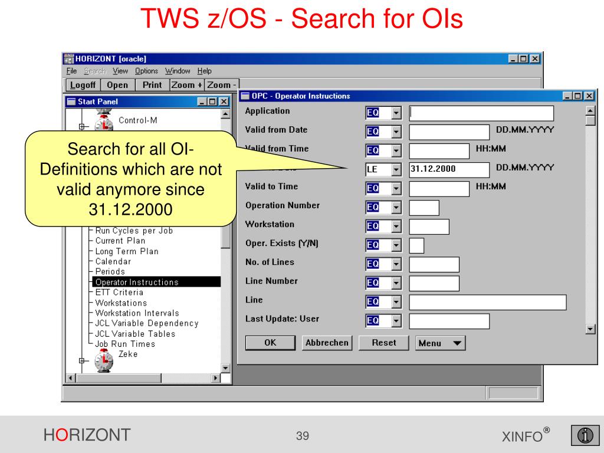
Task: Click the info icon at slide bottom right
Action: [x=585, y=435]
